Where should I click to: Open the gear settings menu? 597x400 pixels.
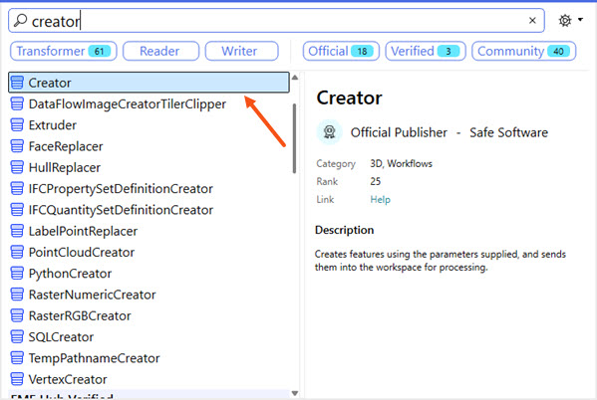(x=565, y=20)
